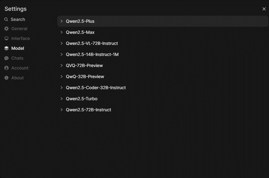269x178 pixels.
Task: Select the Qwen2.5-Coder-32B-Instruct model row
Action: [x=96, y=88]
